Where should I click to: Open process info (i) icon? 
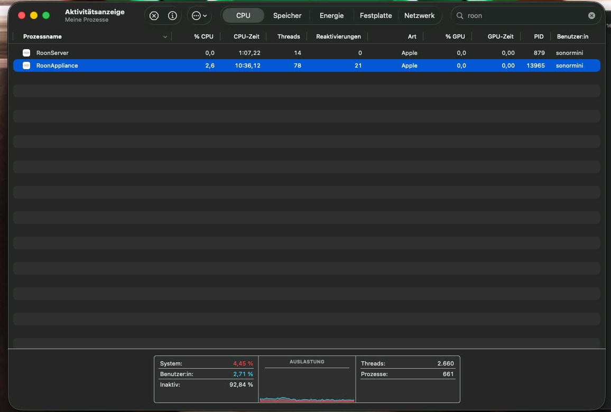(172, 15)
